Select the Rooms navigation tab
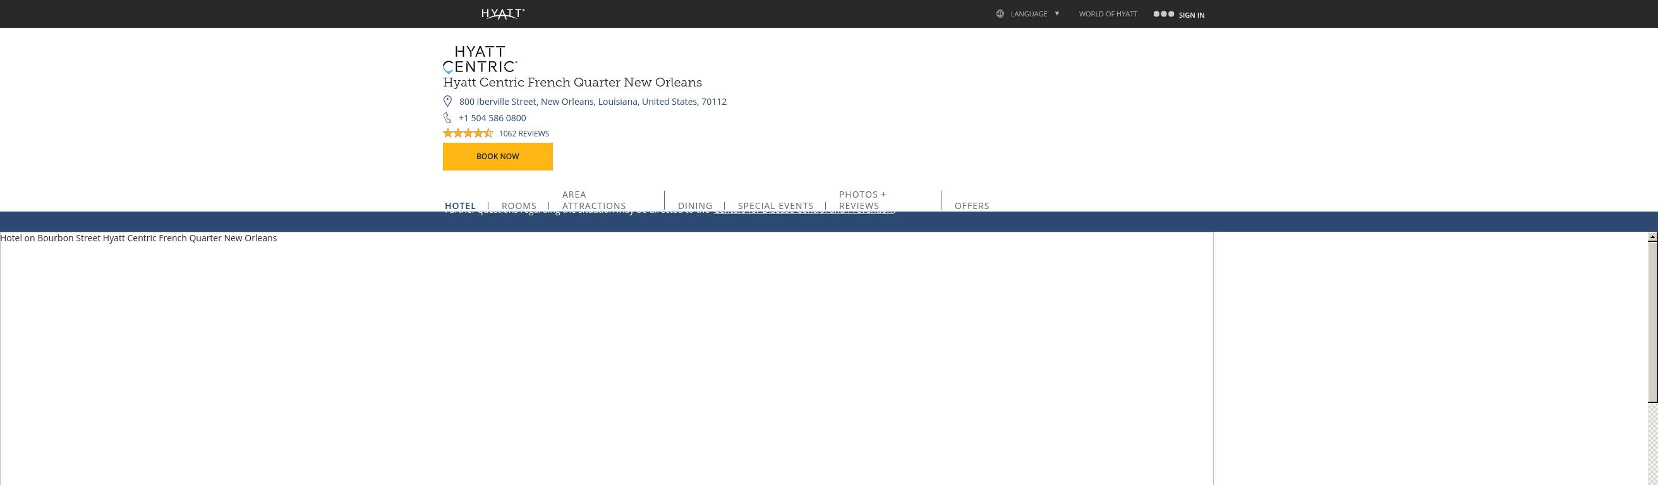The width and height of the screenshot is (1658, 485). [x=519, y=206]
